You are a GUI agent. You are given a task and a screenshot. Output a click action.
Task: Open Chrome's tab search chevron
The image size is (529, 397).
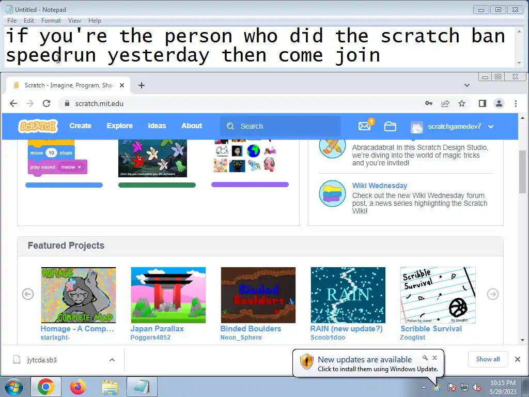(x=467, y=85)
